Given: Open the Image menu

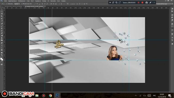Looking at the screenshot, I should 22,1.
